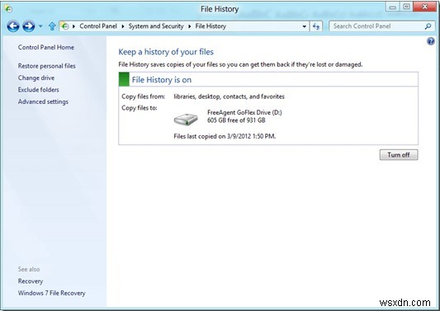Open the Recovery link under See also

[x=31, y=281]
